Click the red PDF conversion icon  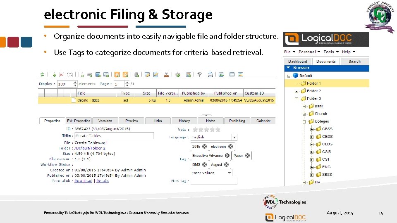coord(61,75)
